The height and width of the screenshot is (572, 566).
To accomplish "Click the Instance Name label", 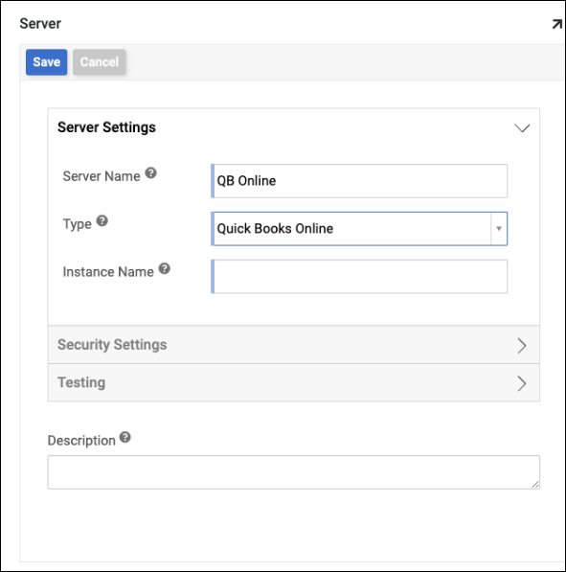I will coord(108,272).
